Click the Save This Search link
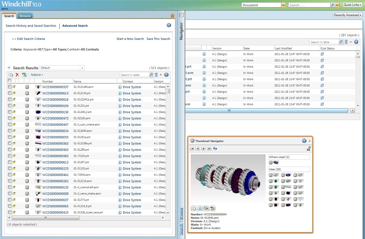The height and width of the screenshot is (239, 365). [158, 39]
